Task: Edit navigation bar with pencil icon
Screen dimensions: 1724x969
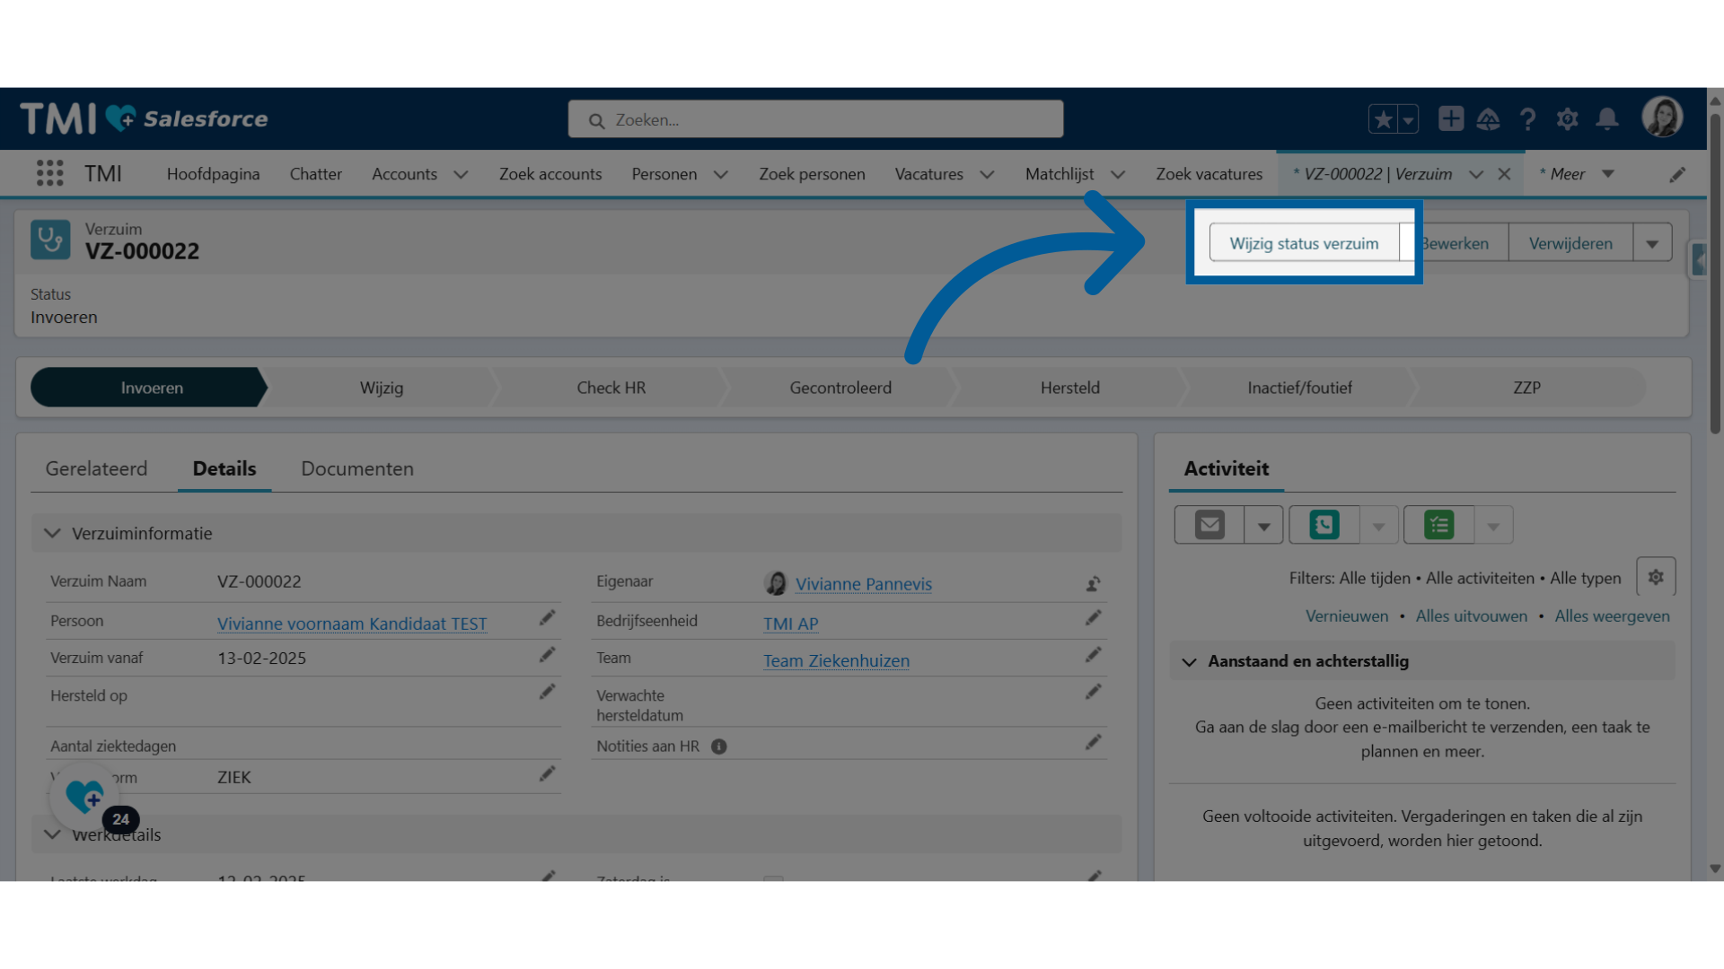Action: [1676, 175]
